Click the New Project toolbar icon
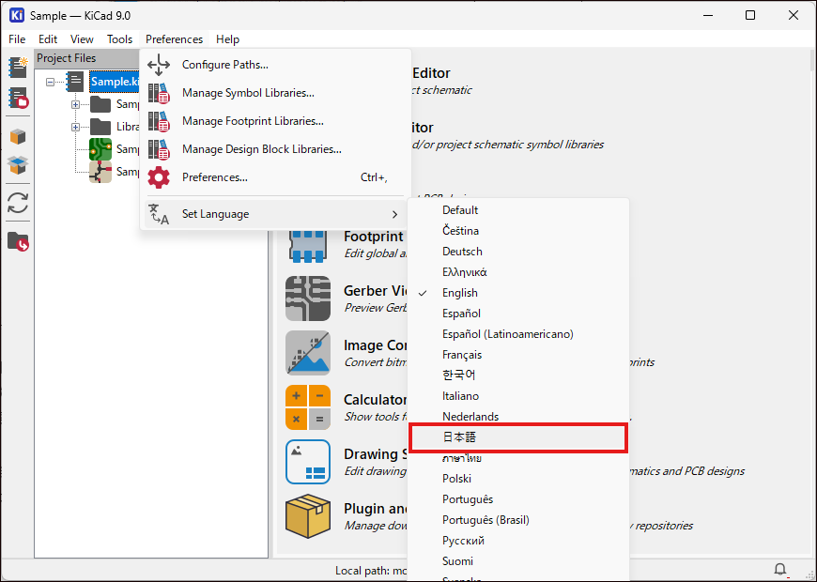 click(18, 67)
